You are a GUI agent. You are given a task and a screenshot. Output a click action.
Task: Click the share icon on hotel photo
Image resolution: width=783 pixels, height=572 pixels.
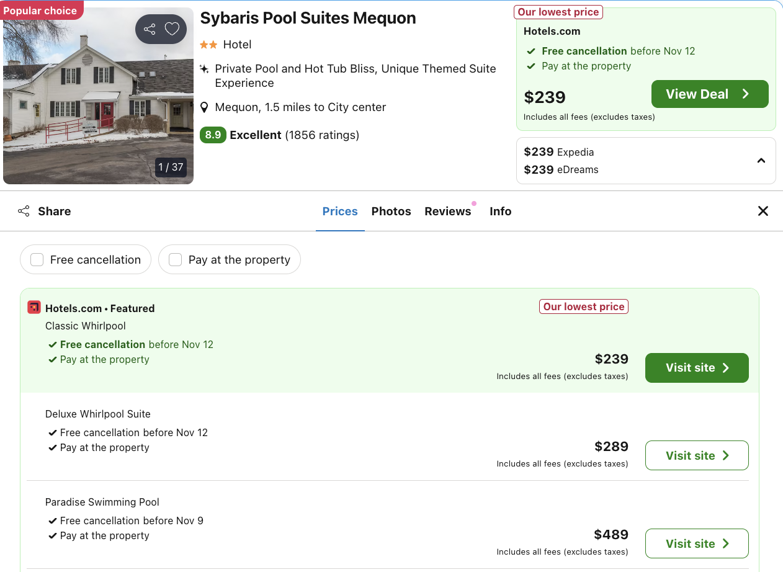[150, 29]
